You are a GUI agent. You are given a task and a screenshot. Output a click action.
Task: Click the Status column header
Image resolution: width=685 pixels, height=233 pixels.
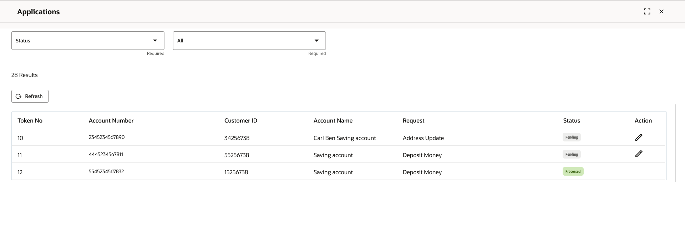coord(572,120)
